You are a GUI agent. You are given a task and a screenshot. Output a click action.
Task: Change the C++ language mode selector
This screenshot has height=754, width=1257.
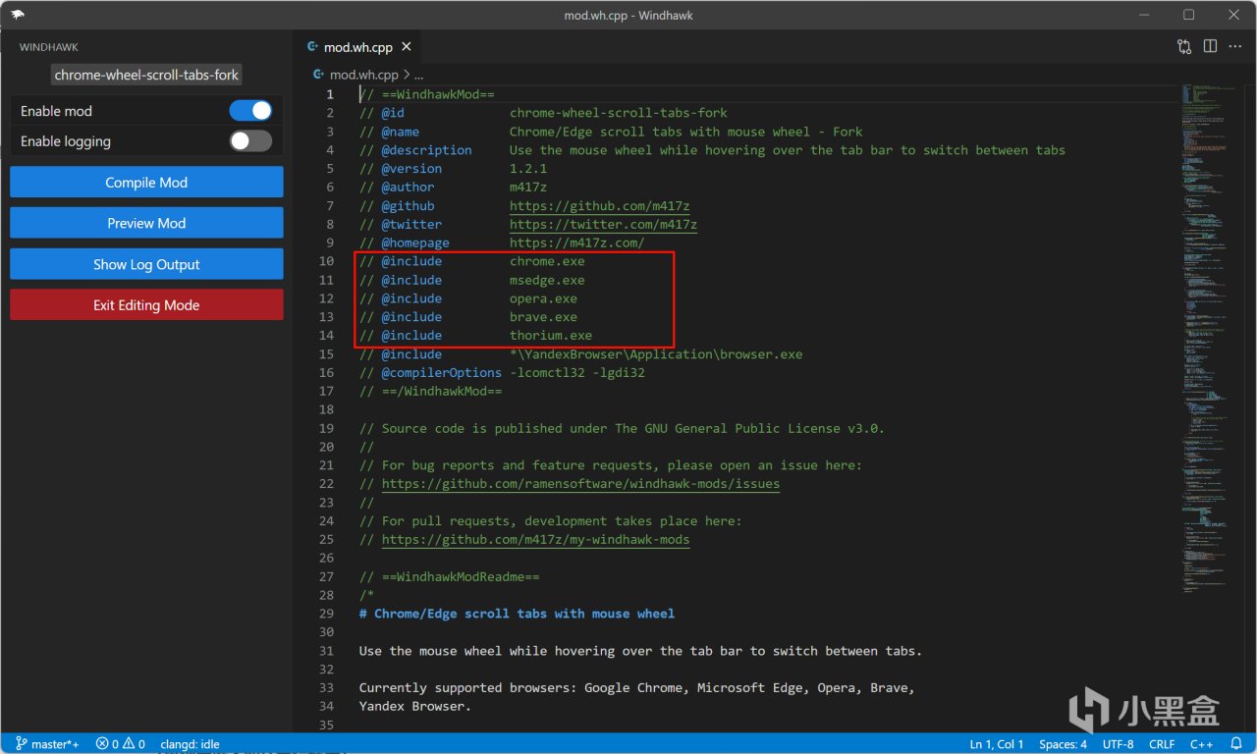[x=1201, y=744]
